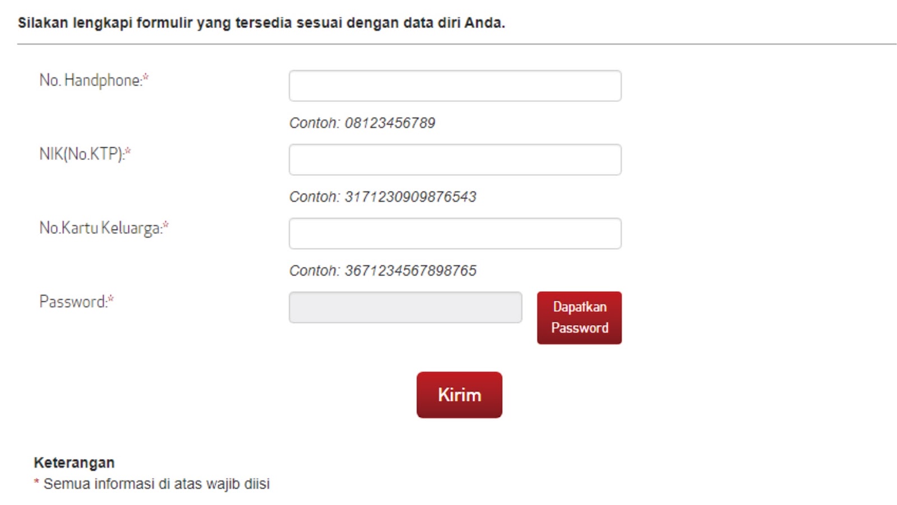Click the red asterisk beside No. Handphone
The width and height of the screenshot is (897, 505).
146,77
